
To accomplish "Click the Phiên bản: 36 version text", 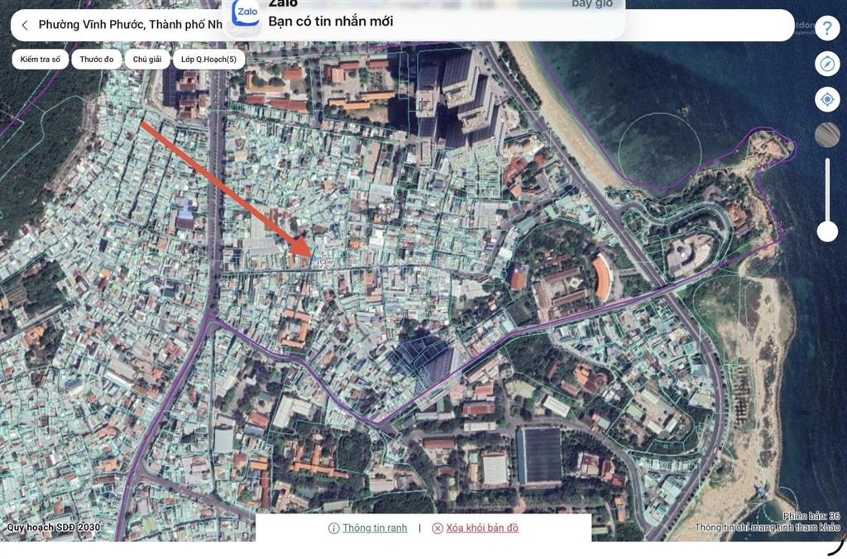I will click(811, 516).
